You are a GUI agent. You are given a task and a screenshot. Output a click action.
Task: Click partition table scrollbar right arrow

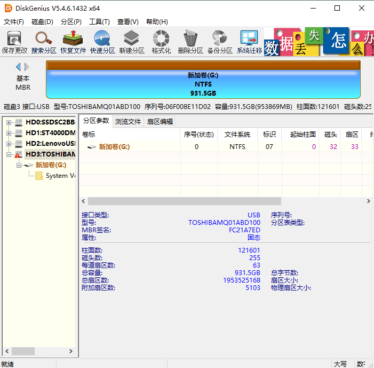(369, 201)
